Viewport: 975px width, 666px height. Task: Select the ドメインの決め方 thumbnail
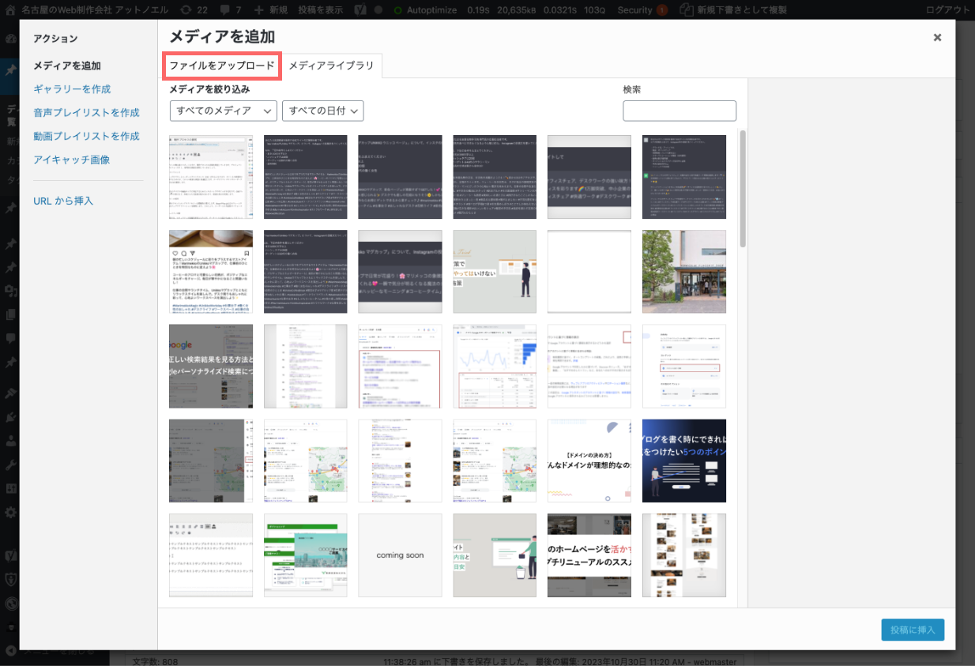[x=589, y=461]
